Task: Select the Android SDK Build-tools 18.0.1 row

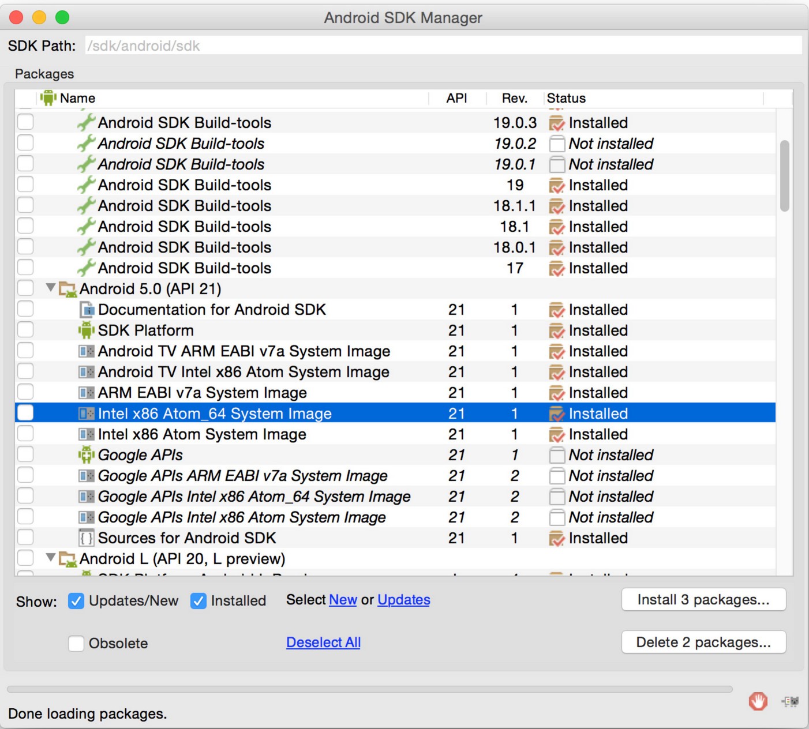Action: click(395, 247)
